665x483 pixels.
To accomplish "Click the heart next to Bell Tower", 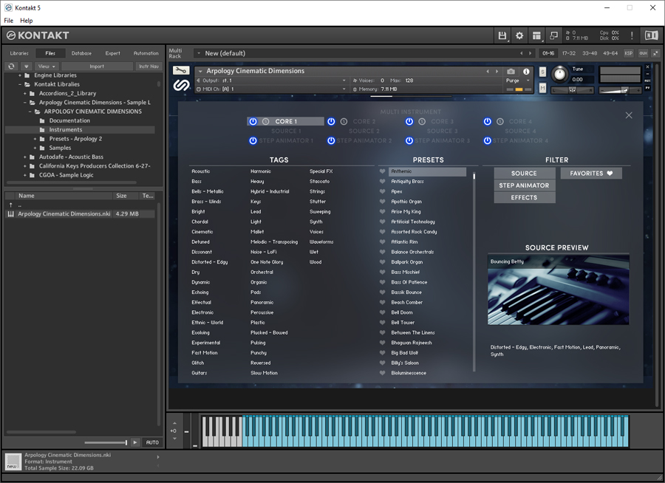I will tap(382, 323).
